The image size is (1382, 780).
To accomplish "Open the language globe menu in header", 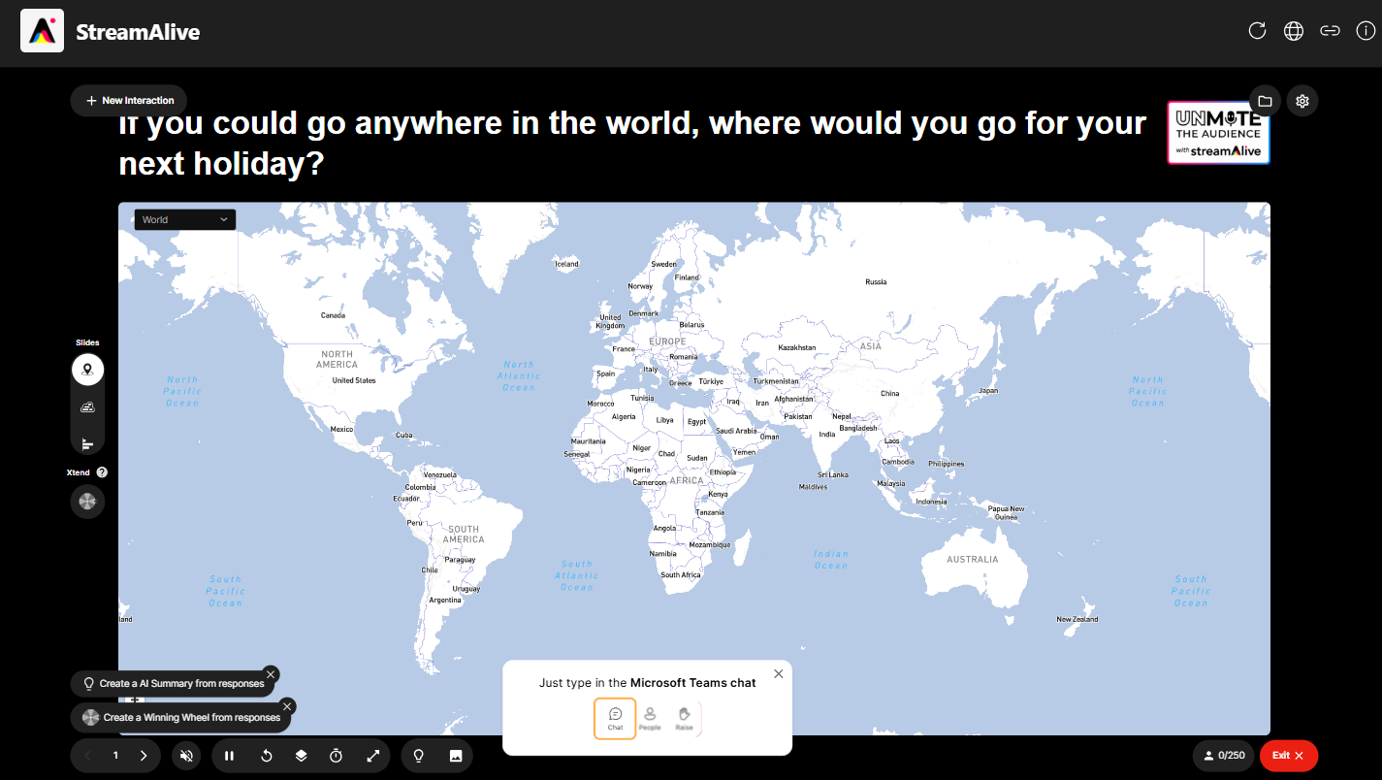I will [1293, 31].
